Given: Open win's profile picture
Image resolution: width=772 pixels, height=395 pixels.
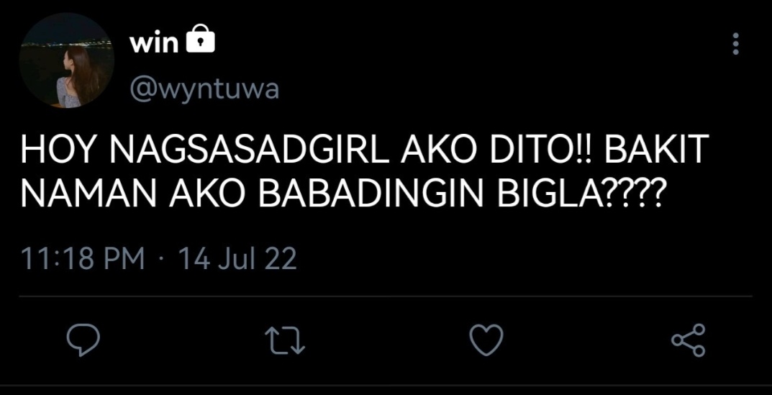Looking at the screenshot, I should [x=66, y=60].
